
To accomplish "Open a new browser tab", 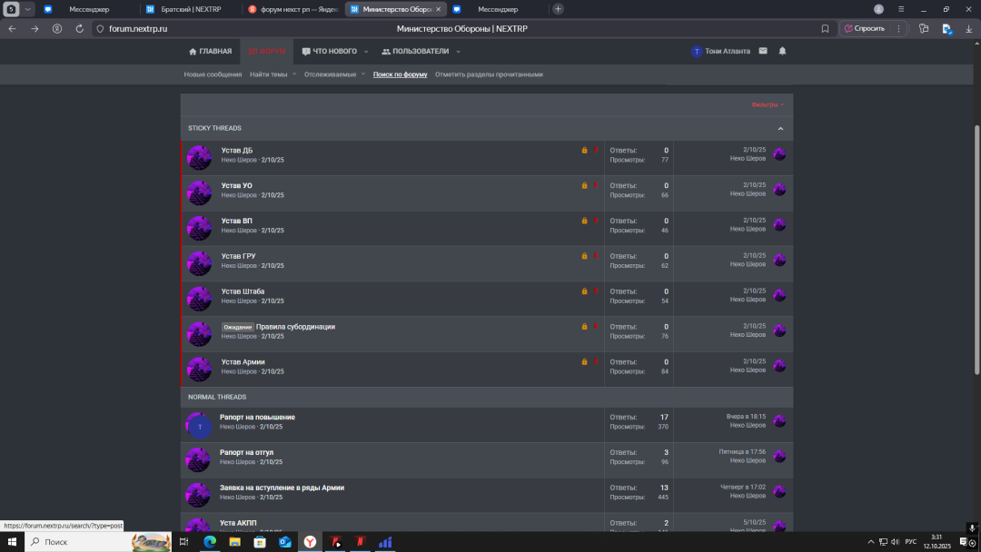I will [558, 9].
